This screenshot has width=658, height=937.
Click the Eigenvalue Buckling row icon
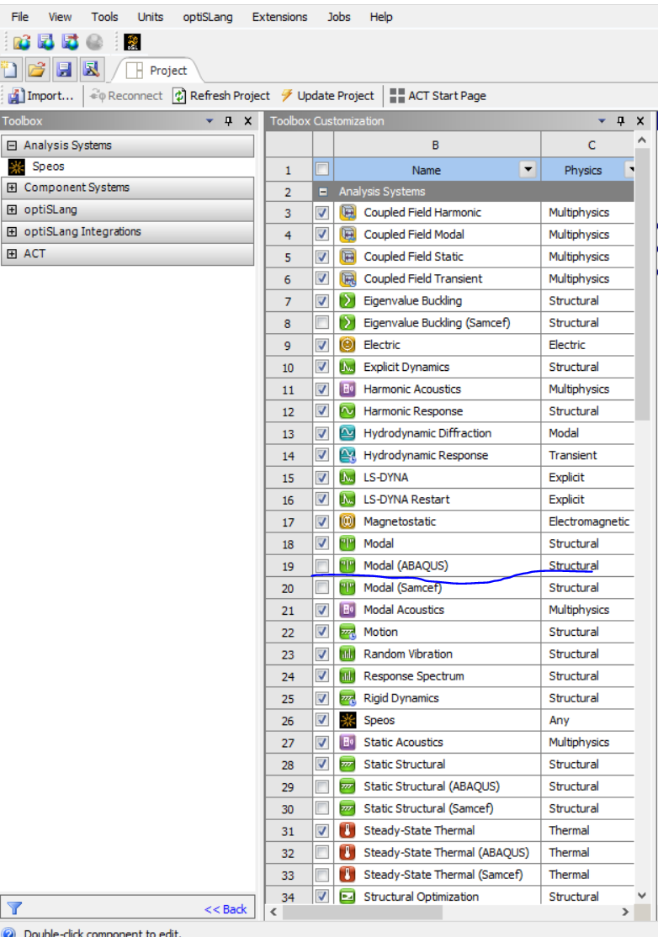point(348,300)
